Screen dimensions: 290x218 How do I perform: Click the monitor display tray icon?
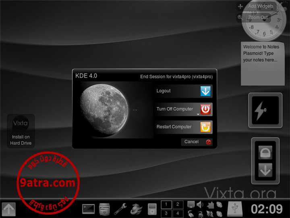tap(191, 204)
